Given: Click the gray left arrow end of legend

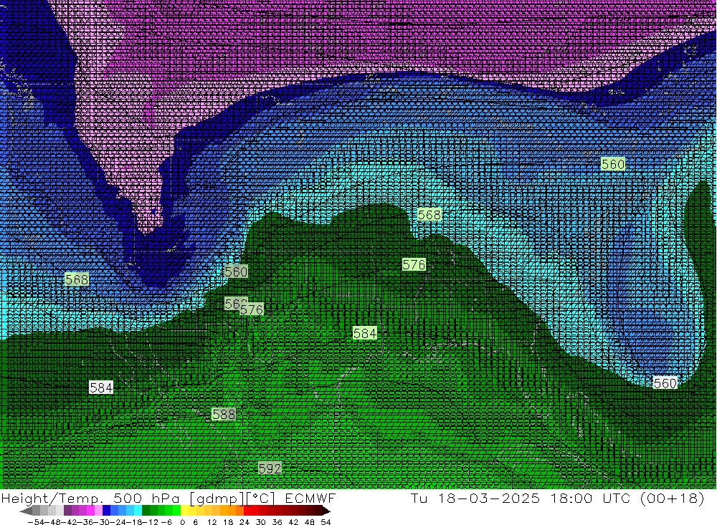Looking at the screenshot, I should click(x=26, y=511).
